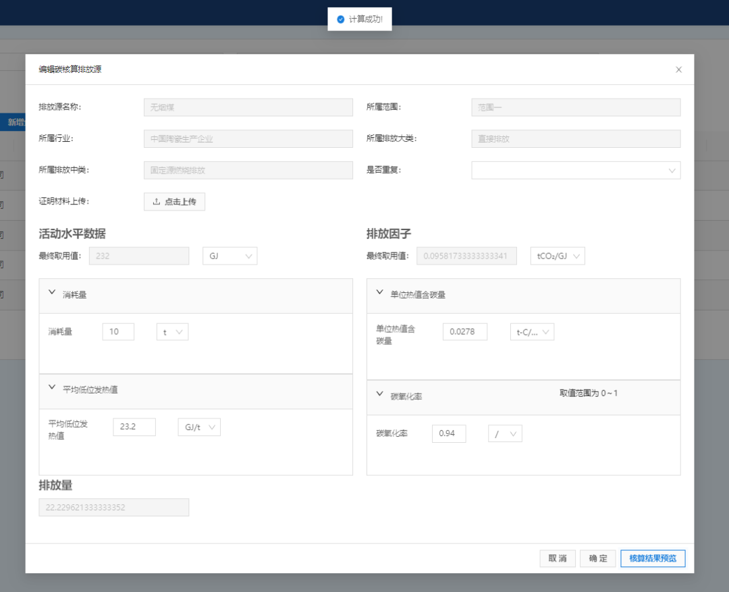Collapse the 单位热值含碳量 section
729x592 pixels.
(380, 294)
